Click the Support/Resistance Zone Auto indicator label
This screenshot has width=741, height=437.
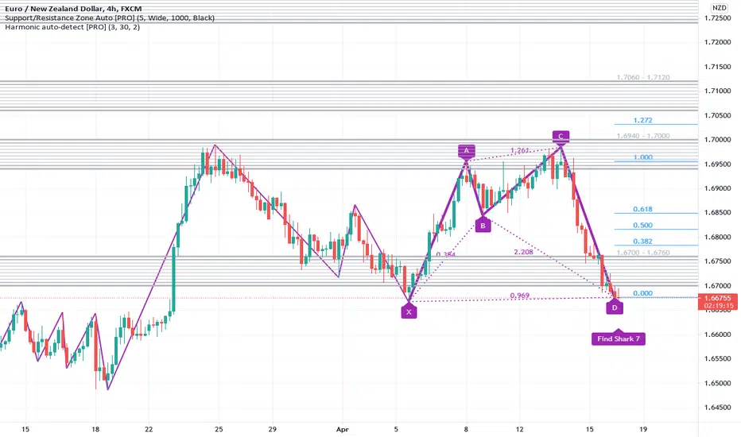pyautogui.click(x=110, y=18)
